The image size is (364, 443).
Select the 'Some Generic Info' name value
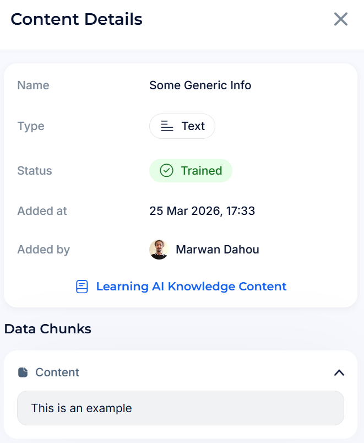(x=200, y=85)
